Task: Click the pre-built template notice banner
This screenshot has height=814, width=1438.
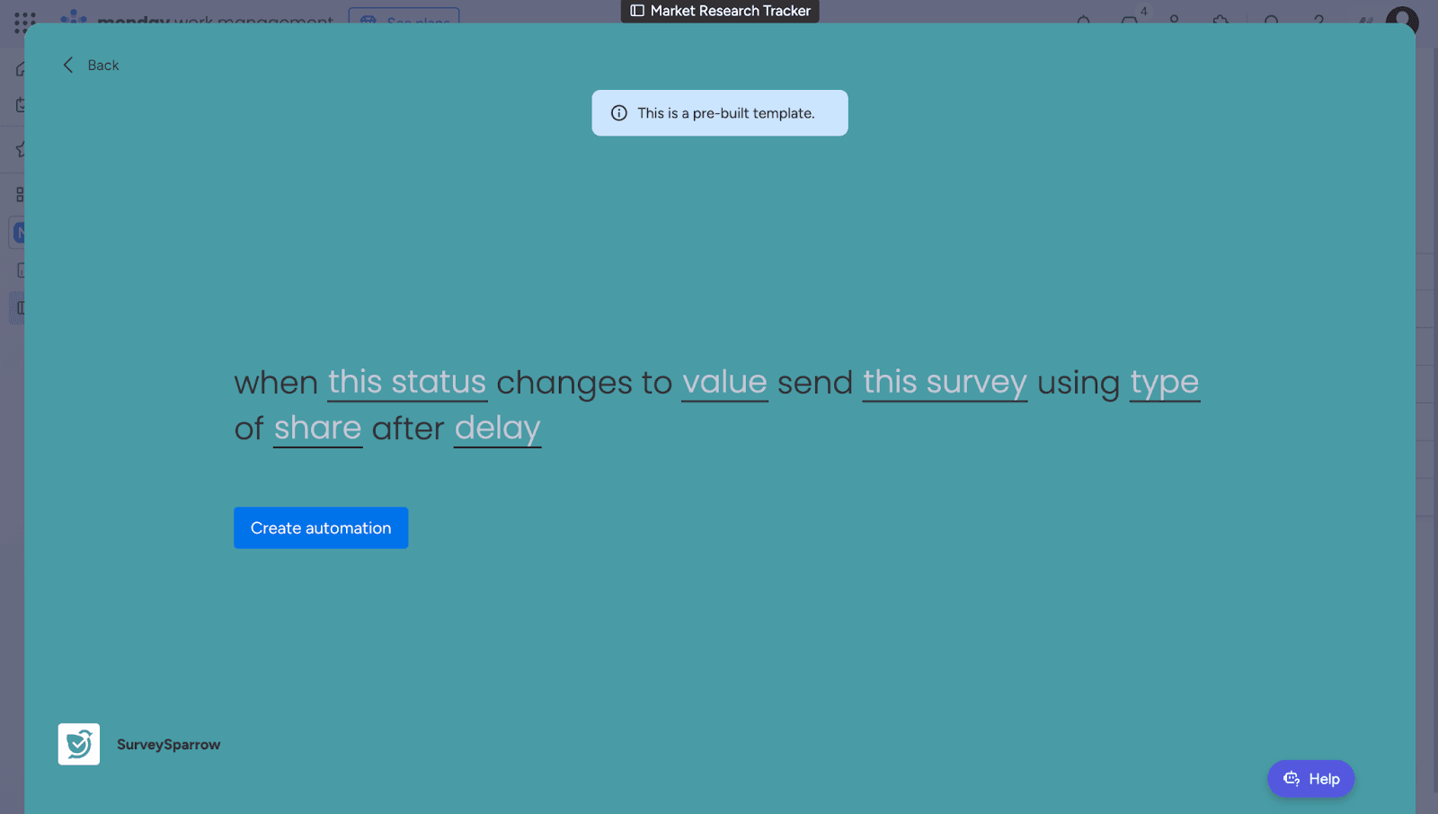Action: click(720, 113)
